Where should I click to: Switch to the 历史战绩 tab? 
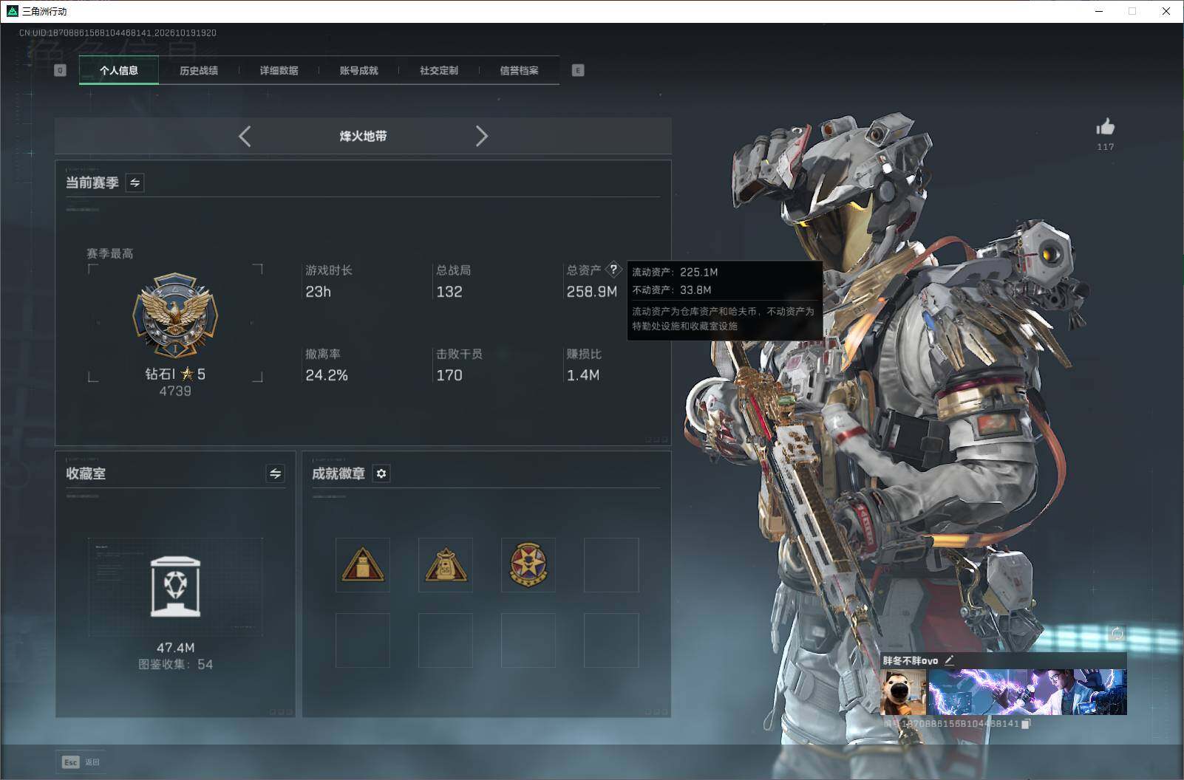click(199, 70)
